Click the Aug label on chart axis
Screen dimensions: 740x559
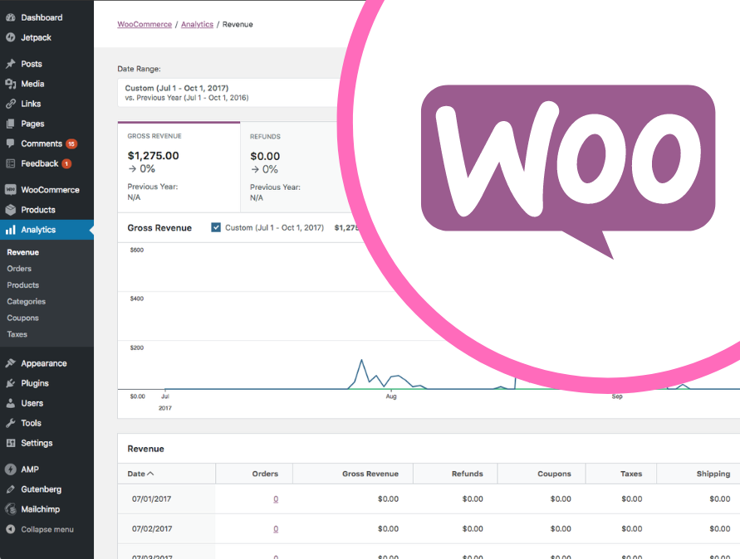(x=391, y=396)
